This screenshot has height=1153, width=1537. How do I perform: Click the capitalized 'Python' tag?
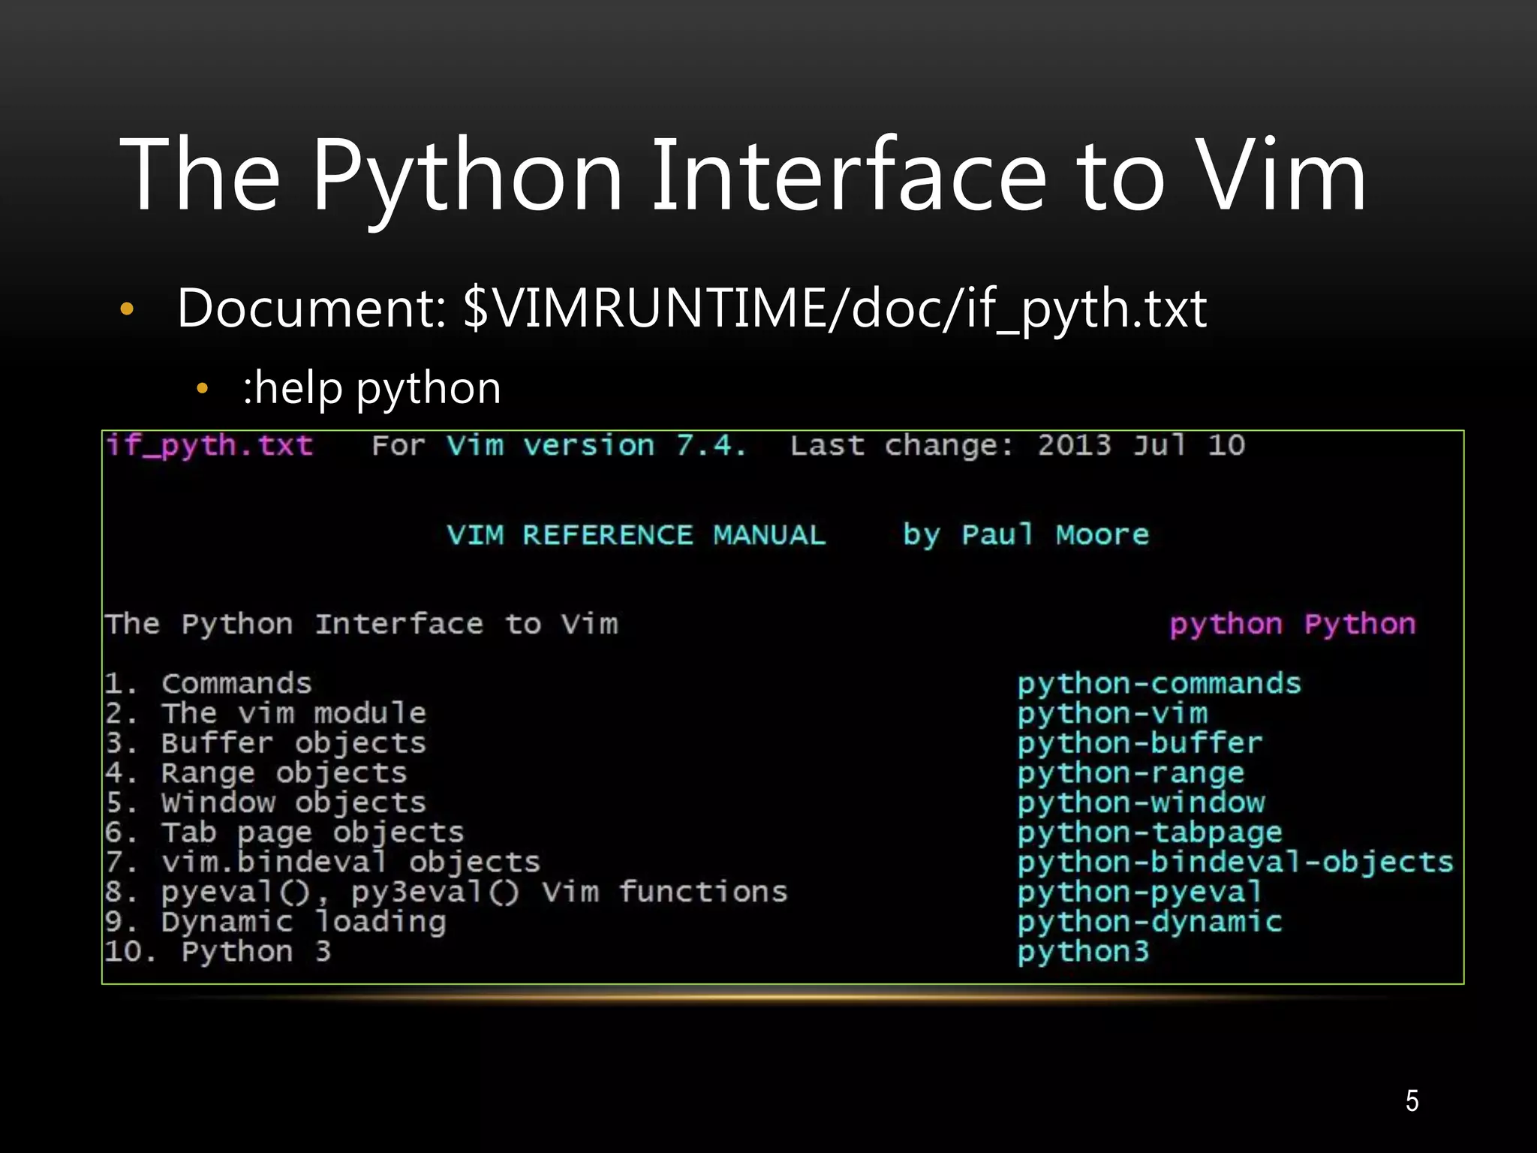[1360, 625]
